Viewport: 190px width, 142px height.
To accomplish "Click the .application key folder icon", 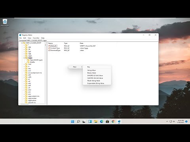I will (x=27, y=101).
